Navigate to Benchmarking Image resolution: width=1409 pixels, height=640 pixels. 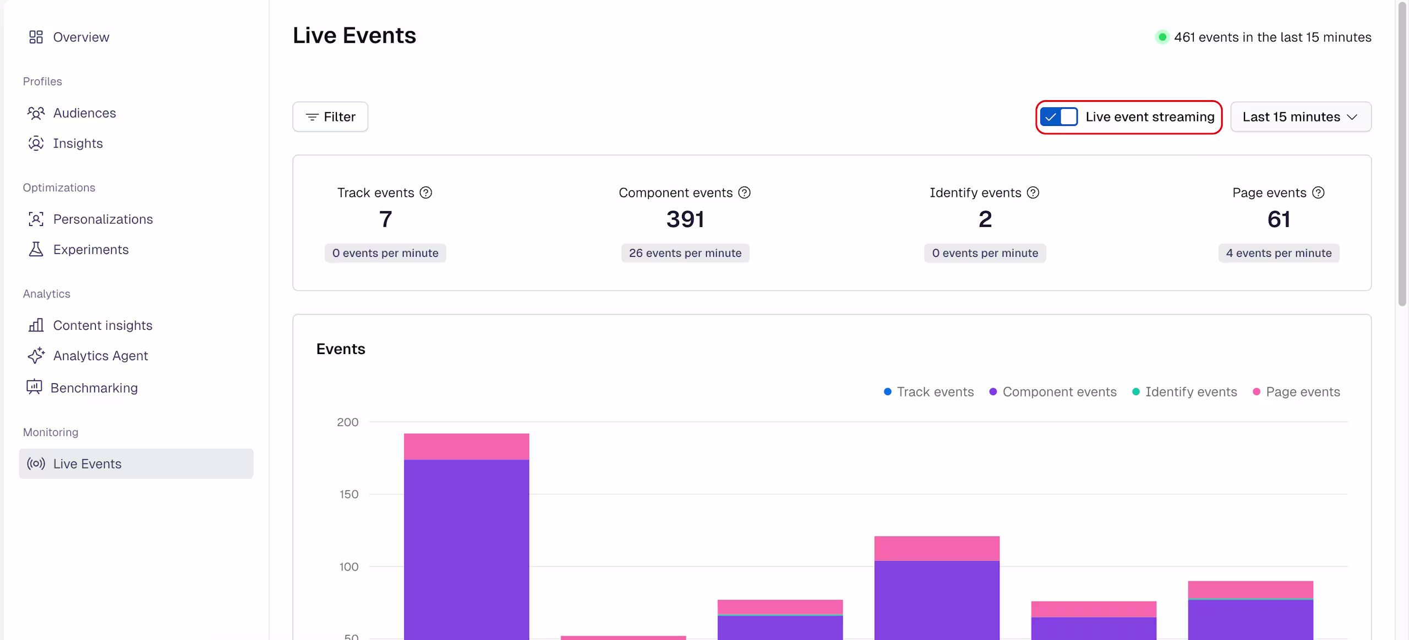coord(94,388)
